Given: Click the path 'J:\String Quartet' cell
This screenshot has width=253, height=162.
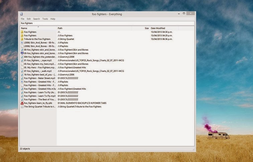Looking at the screenshot, I should [66, 39].
